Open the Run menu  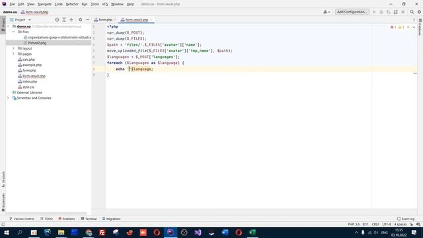(85, 5)
